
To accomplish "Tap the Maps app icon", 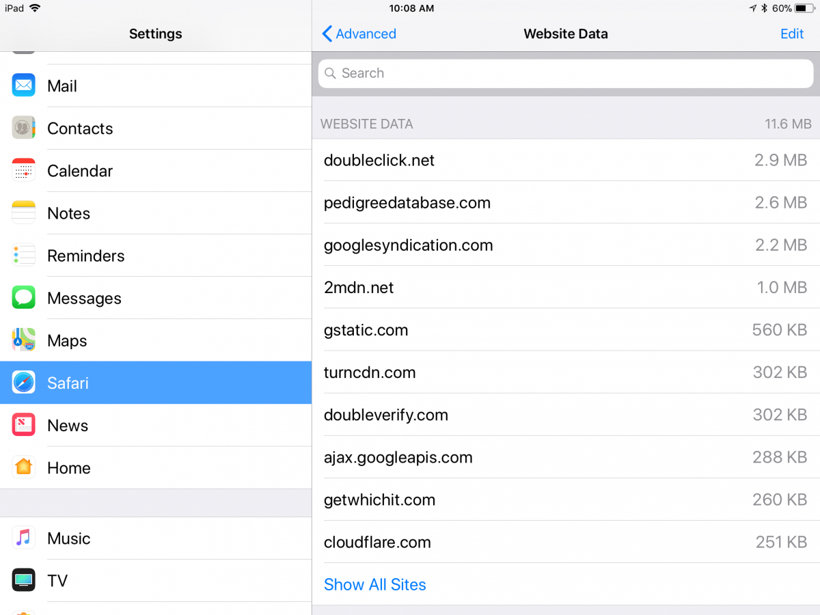I will click(x=24, y=340).
